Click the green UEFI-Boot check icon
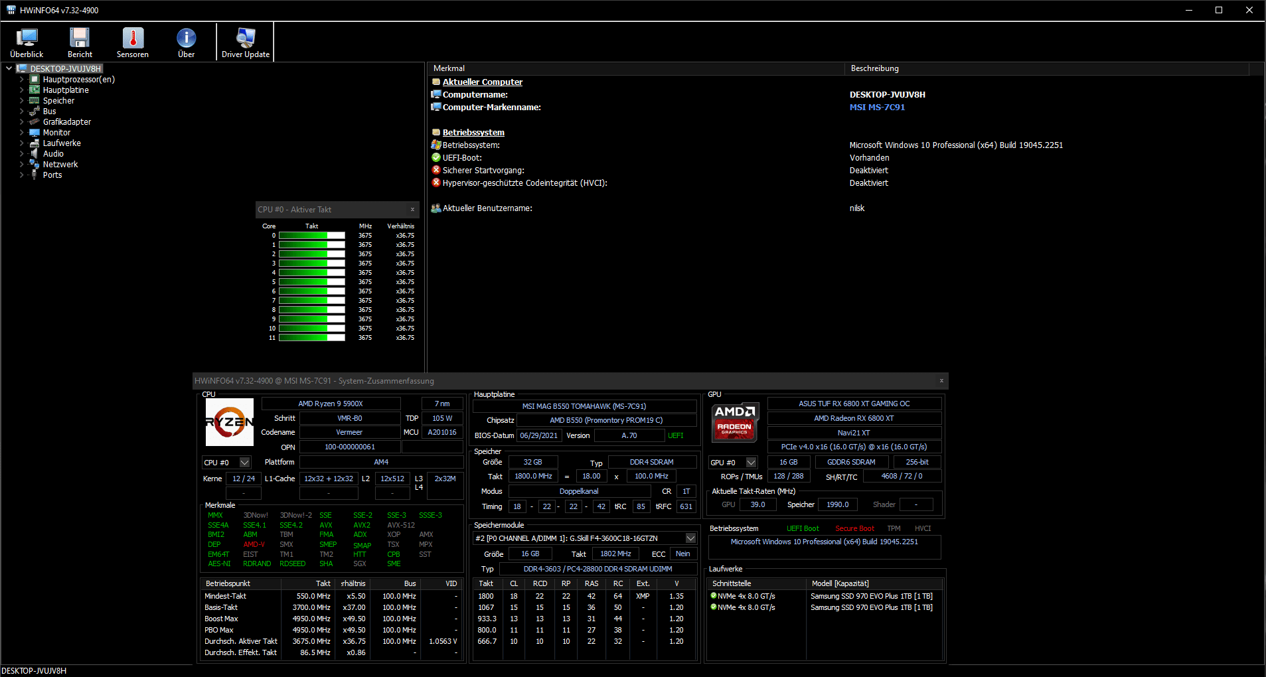 [436, 157]
